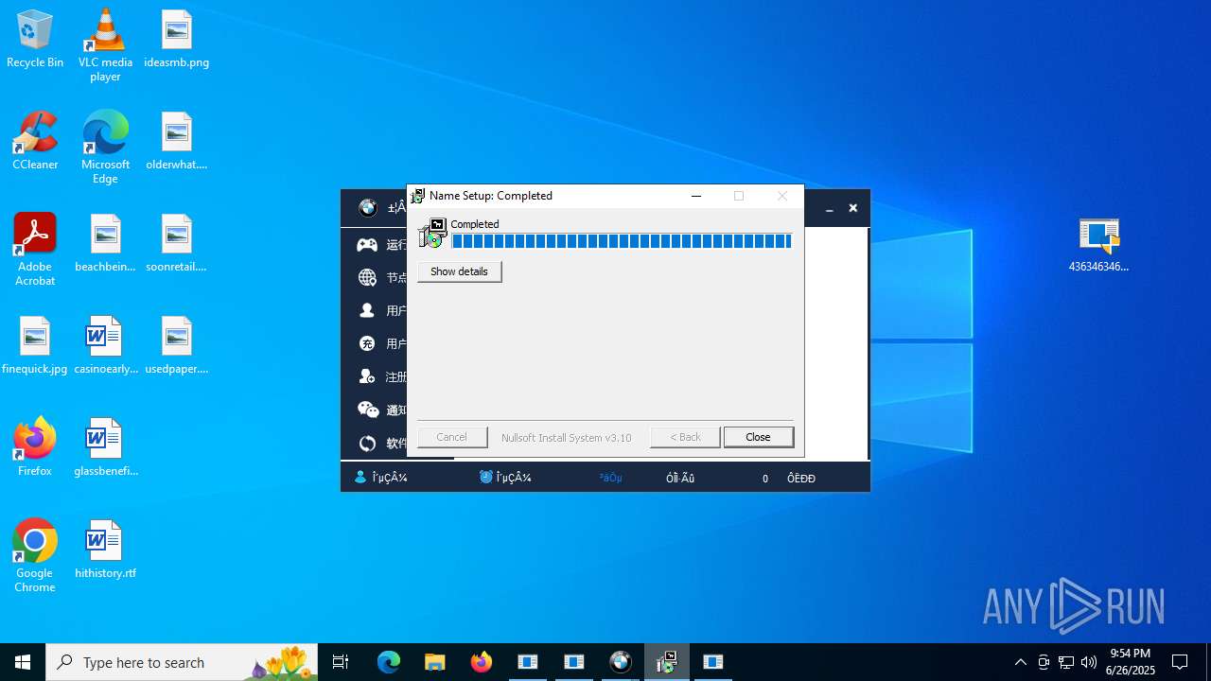This screenshot has width=1211, height=681.
Task: Select the Microsoft Edge desktop shortcut
Action: click(x=105, y=147)
